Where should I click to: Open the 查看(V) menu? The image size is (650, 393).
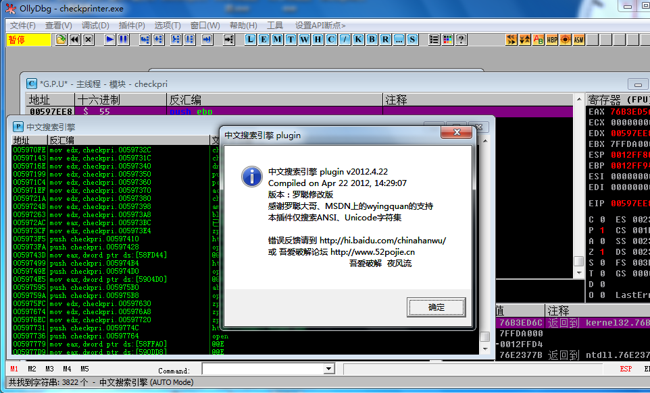pos(59,25)
